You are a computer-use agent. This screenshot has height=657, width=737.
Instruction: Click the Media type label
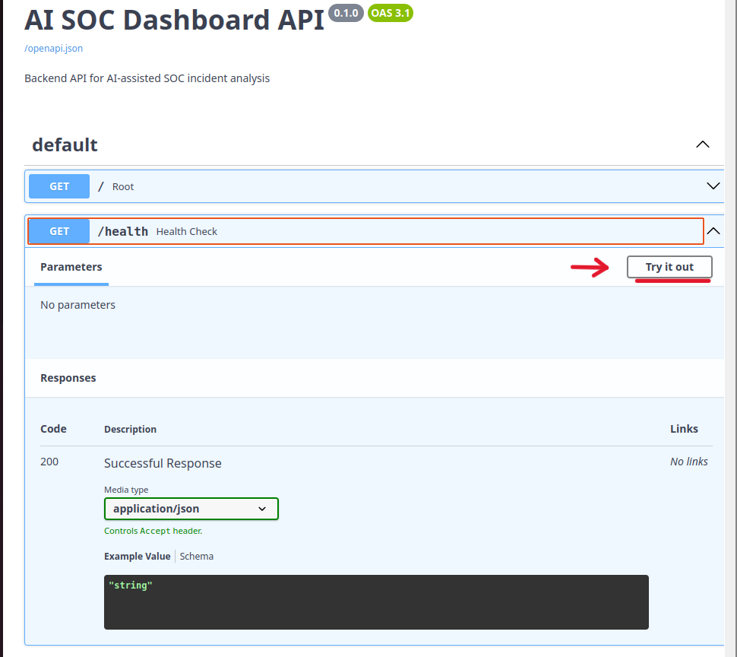[126, 490]
